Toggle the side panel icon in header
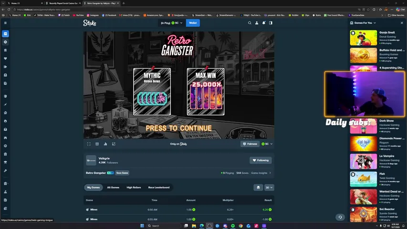Viewport: 407px width, 229px height. point(271,23)
